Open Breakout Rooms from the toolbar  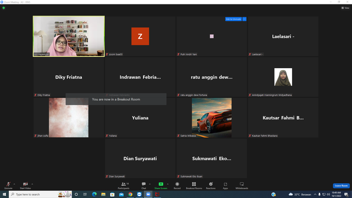[x=194, y=185]
